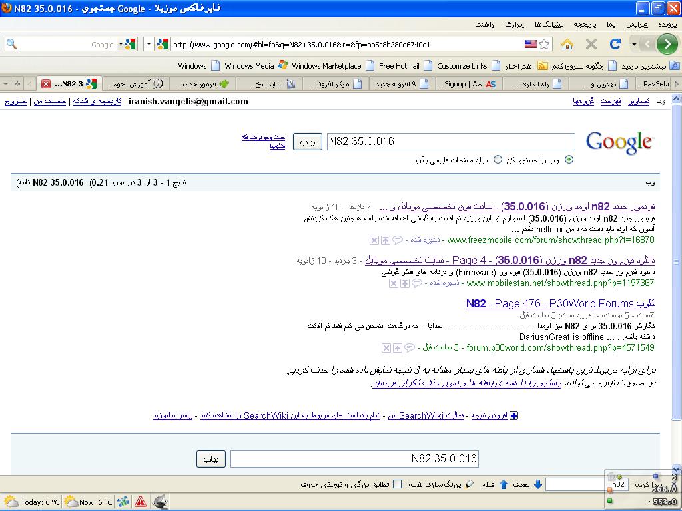
Task: Reload the page with the blue refresh icon
Action: [615, 44]
